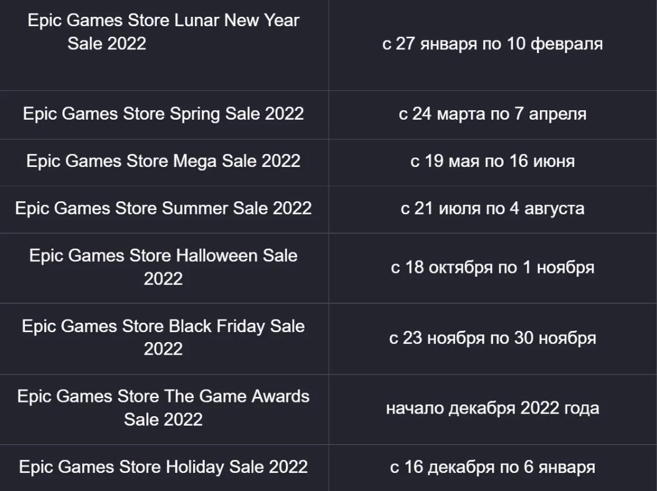Screen dimensions: 657x491
Task: Click Epic Games Store Spring Sale 2022
Action: pos(163,114)
